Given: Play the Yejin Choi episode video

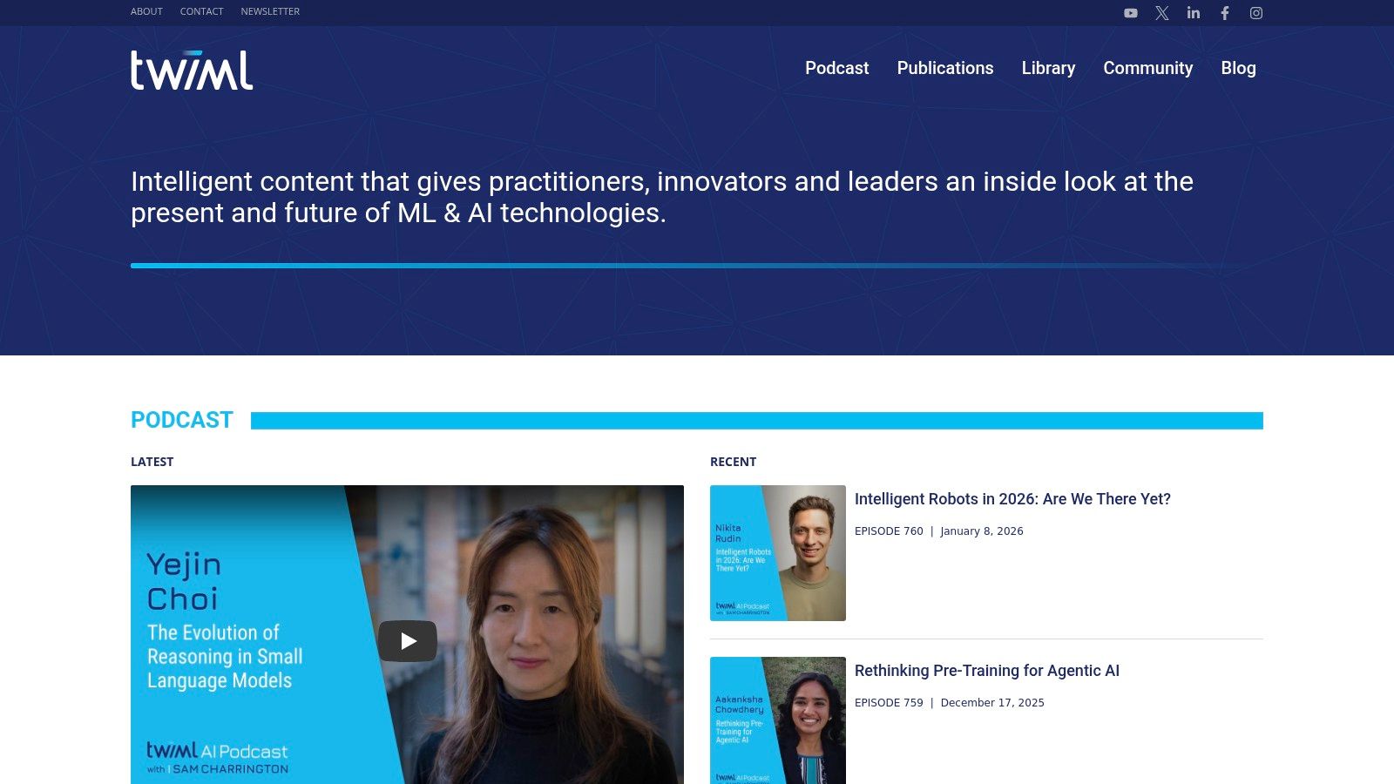Looking at the screenshot, I should 408,641.
